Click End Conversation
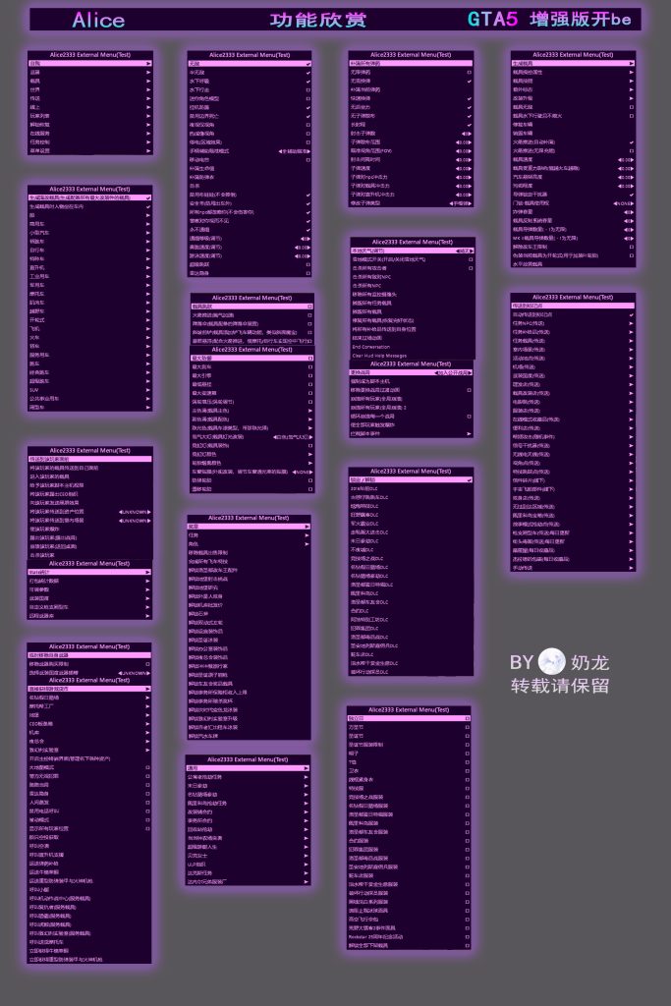The height and width of the screenshot is (1006, 671). (x=370, y=347)
